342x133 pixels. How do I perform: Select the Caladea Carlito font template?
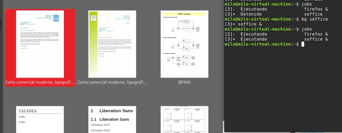click(x=40, y=120)
